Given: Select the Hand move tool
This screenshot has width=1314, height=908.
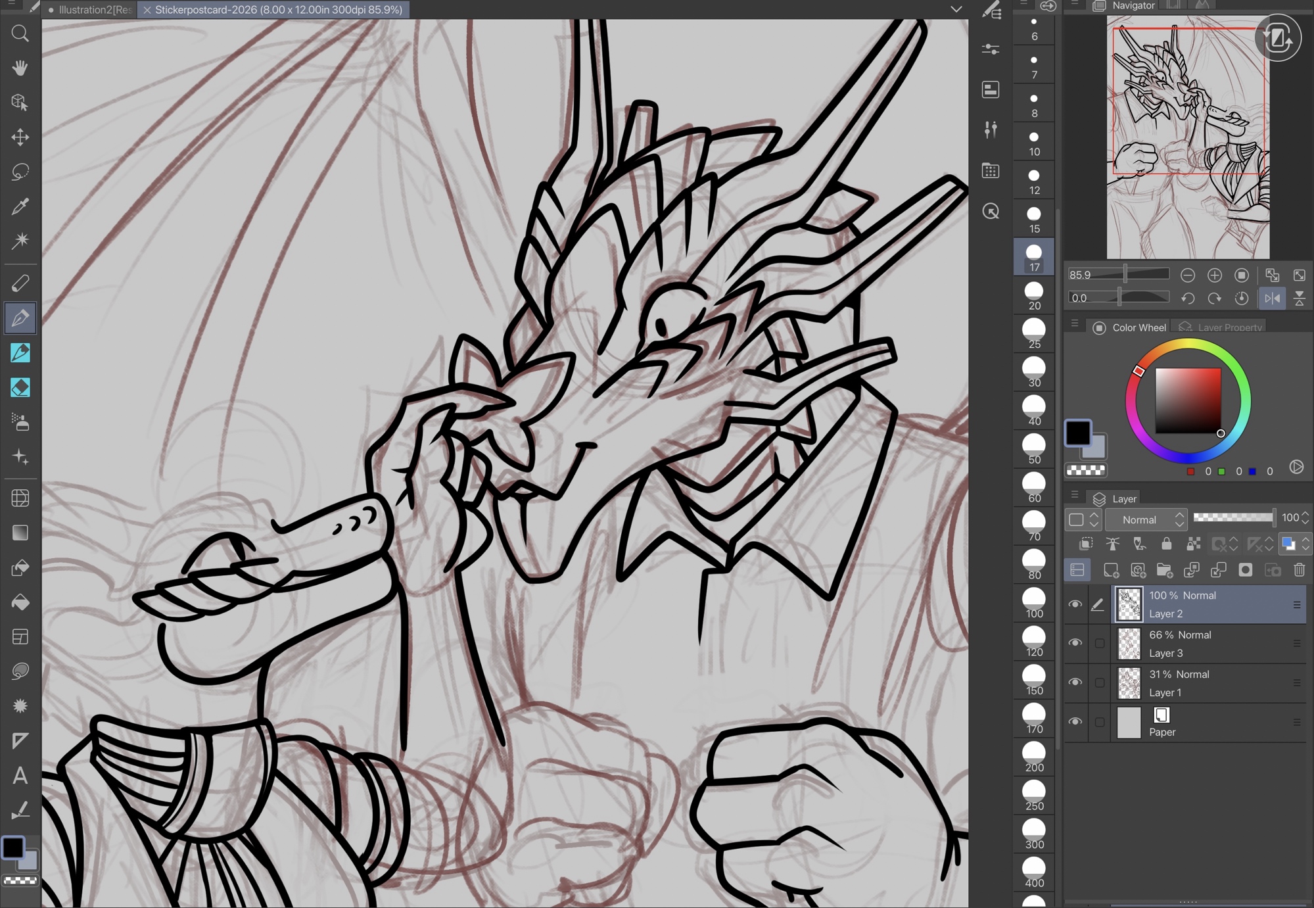Looking at the screenshot, I should pyautogui.click(x=20, y=68).
